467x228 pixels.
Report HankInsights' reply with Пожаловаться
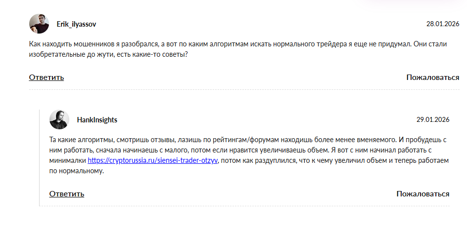pos(422,194)
